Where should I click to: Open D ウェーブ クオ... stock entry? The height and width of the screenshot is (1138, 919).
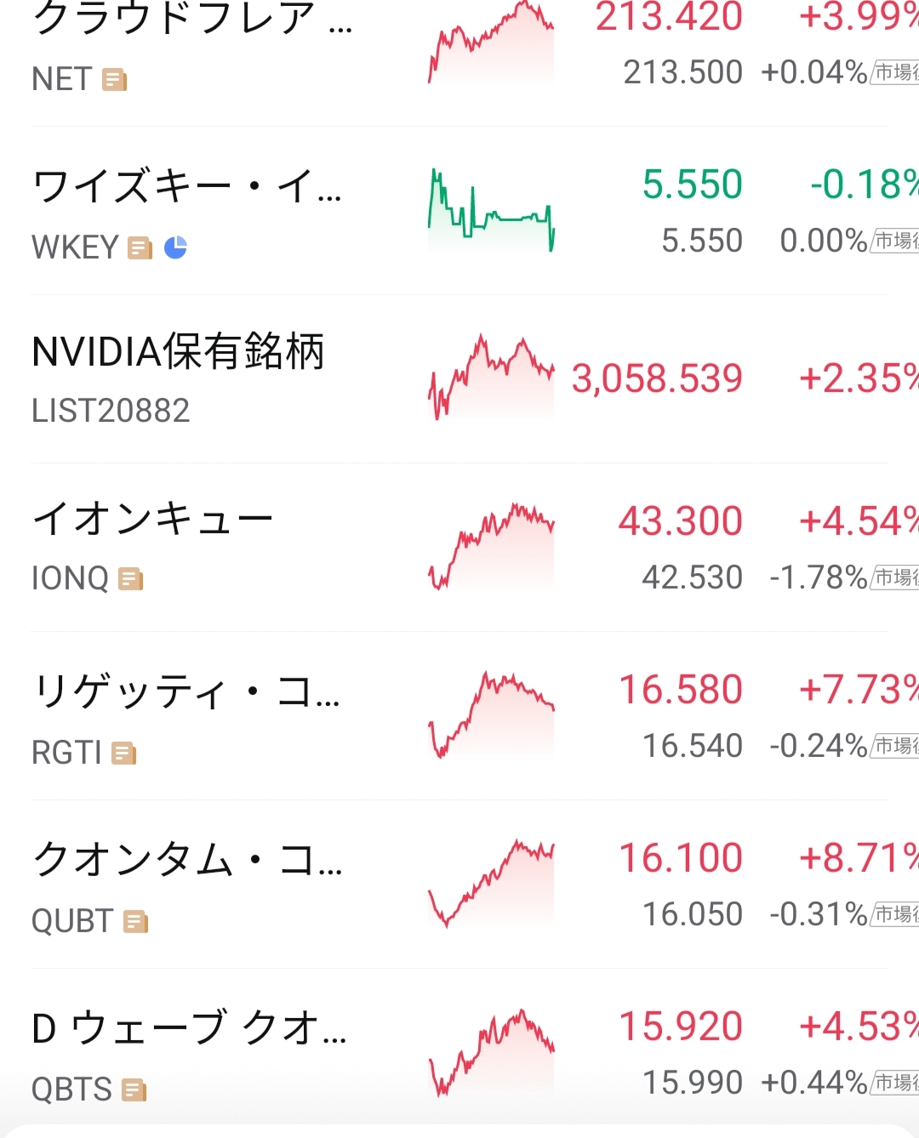[459, 1053]
